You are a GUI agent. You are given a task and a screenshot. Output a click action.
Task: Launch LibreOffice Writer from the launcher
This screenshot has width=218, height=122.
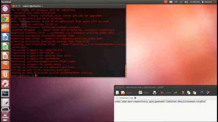coord(5,37)
